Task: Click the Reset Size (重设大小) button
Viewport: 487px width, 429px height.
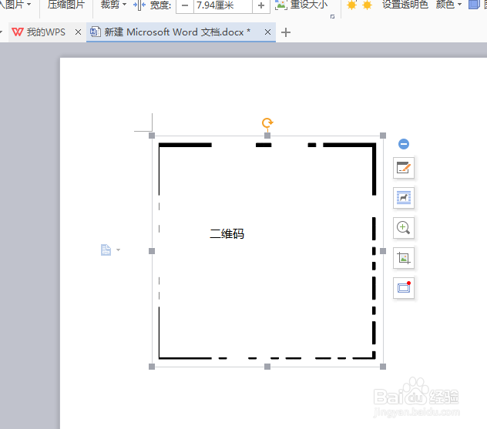Action: click(301, 5)
